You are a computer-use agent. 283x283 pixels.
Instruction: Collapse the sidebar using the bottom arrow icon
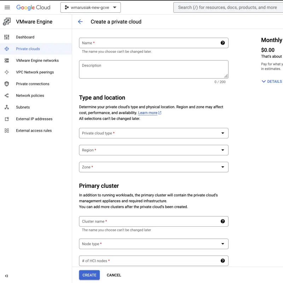tap(6, 276)
